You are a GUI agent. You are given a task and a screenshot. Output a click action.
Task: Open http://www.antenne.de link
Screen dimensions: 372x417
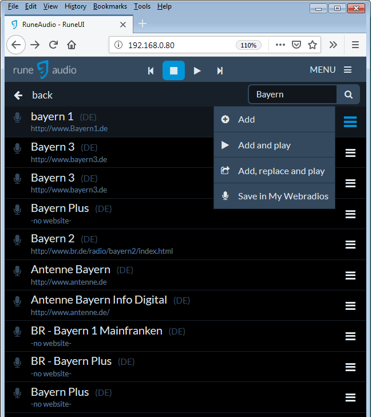coord(69,282)
